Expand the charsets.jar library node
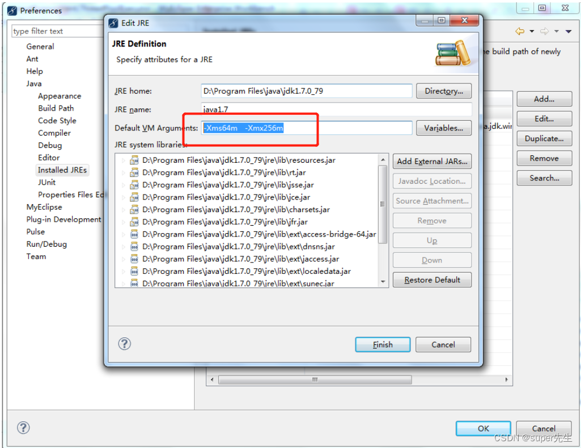Viewport: 581px width, 448px height. pyautogui.click(x=124, y=210)
